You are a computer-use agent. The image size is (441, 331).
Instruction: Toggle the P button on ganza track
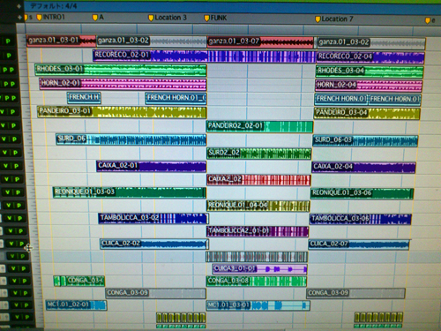pos(8,41)
